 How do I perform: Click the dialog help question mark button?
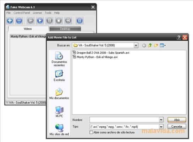[179, 37]
